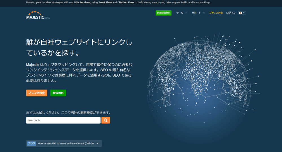
Task: Expand the サポート dropdown arrow
Action: point(204,13)
